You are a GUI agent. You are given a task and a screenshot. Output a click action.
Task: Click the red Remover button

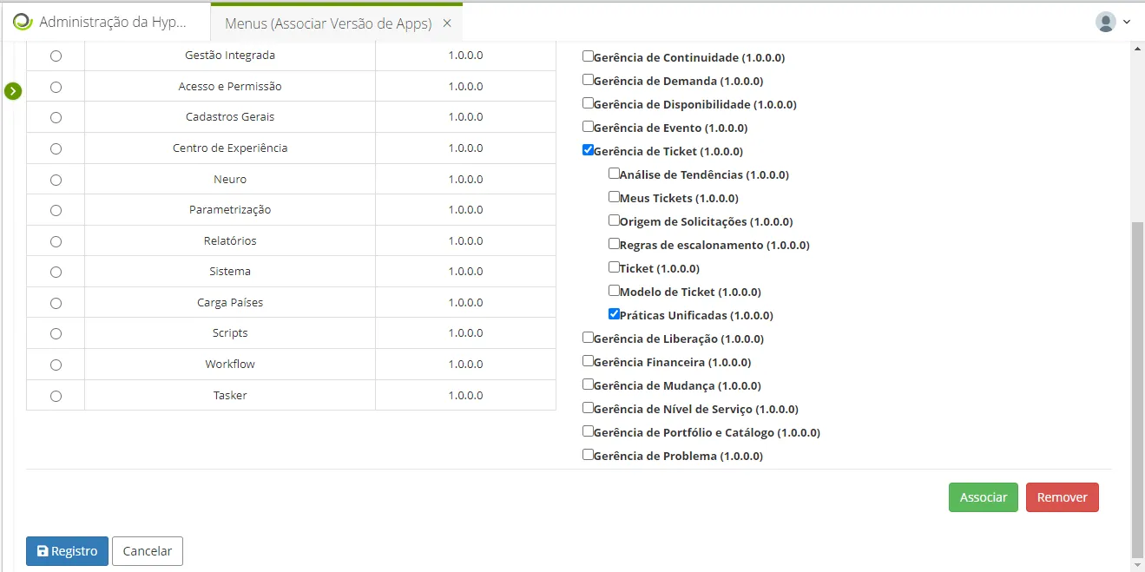coord(1063,497)
